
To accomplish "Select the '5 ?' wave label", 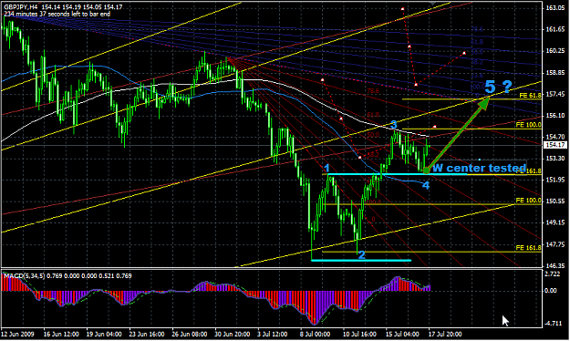I will pos(498,88).
